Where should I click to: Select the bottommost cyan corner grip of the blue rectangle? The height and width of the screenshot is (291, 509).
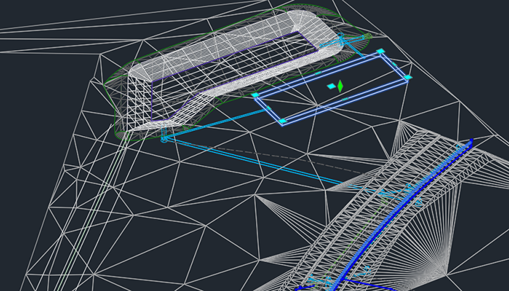point(283,121)
